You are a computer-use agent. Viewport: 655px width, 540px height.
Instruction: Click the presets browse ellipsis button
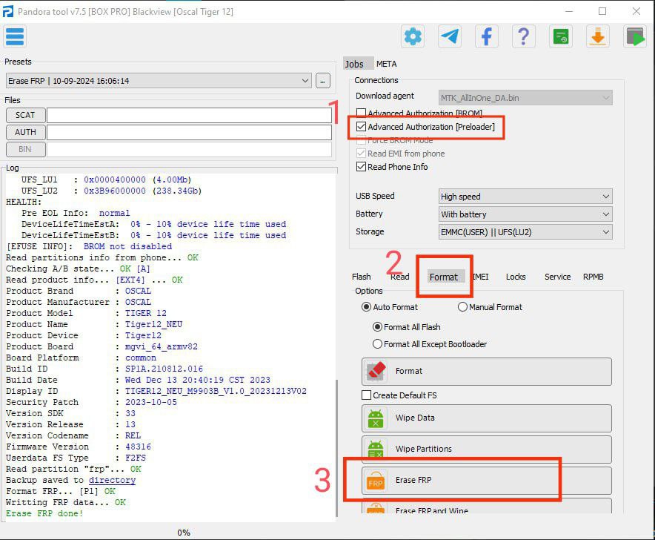point(322,81)
